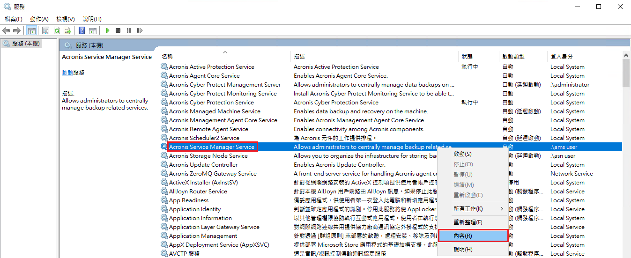Click the Export List toolbar icon
The width and height of the screenshot is (631, 258).
pyautogui.click(x=67, y=30)
